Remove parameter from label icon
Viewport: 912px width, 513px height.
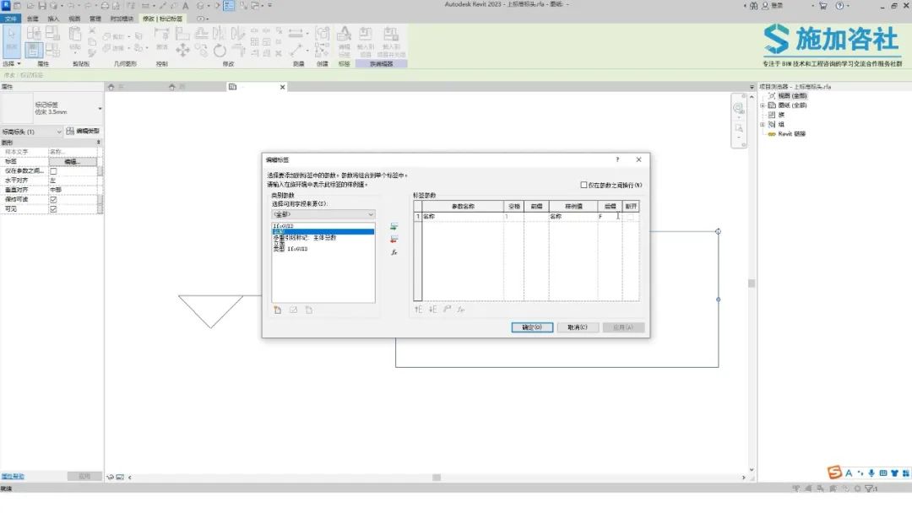click(394, 240)
